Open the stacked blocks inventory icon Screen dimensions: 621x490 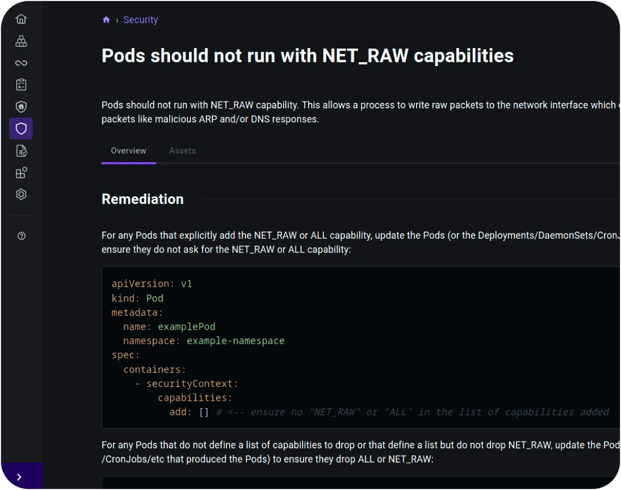pyautogui.click(x=21, y=41)
